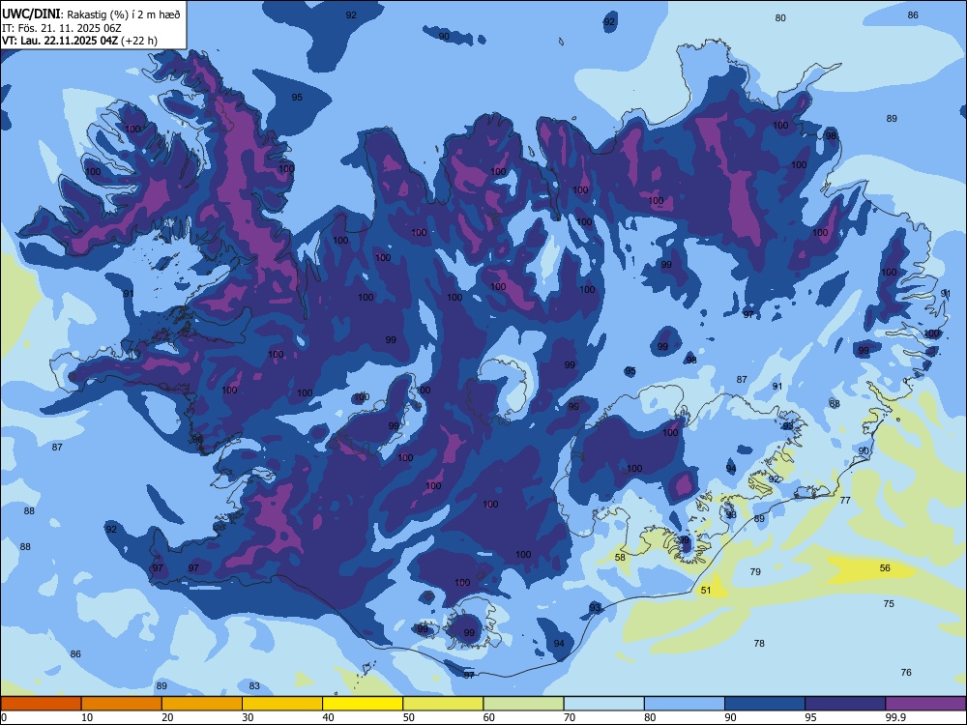Click the '10' legend scale label

87,717
